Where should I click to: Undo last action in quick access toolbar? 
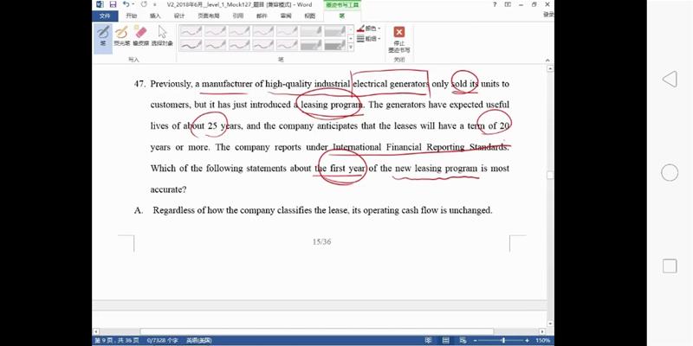[126, 4]
